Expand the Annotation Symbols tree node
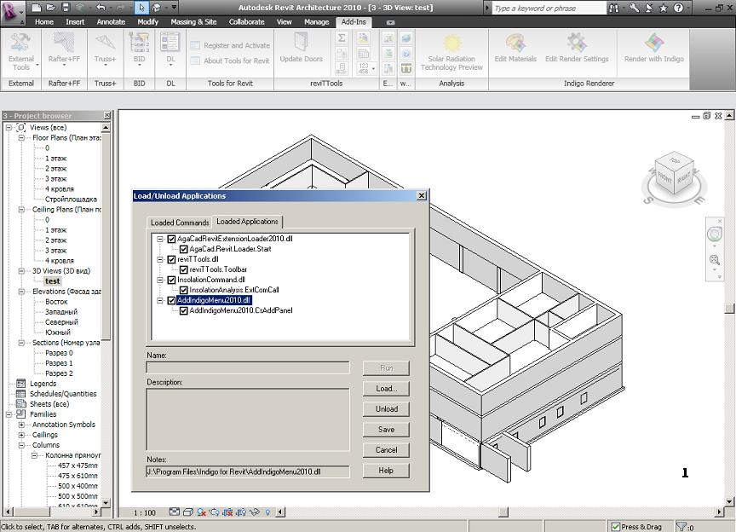736x532 pixels. (21, 425)
